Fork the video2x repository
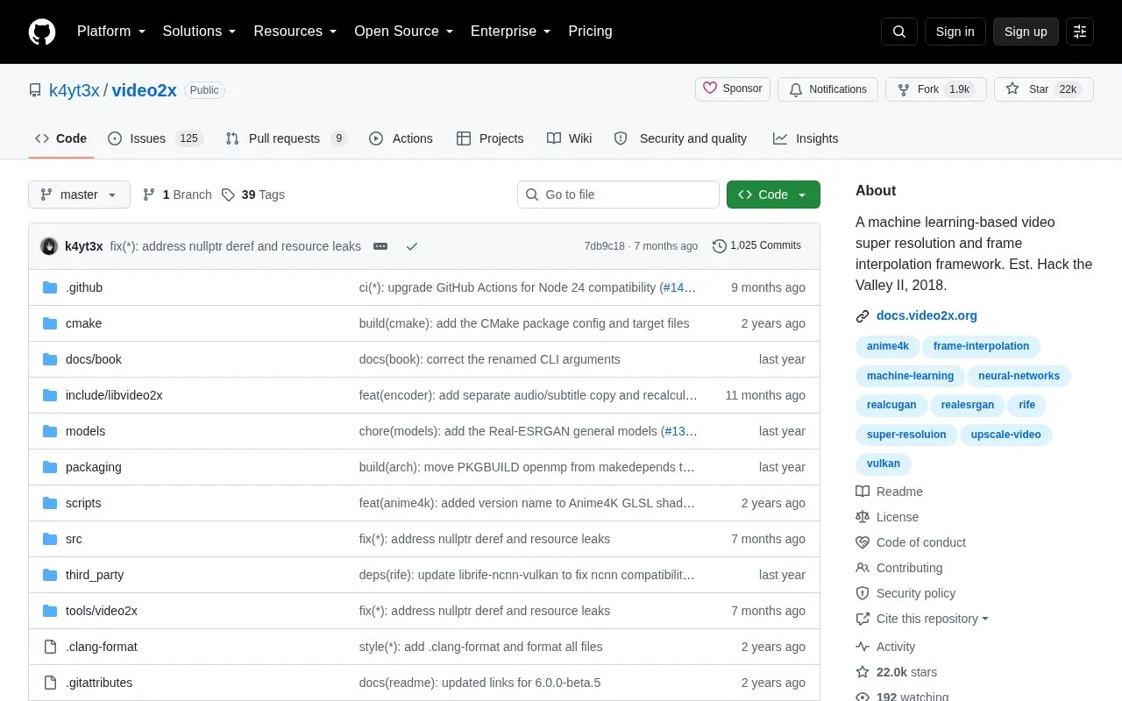Viewport: 1122px width, 701px height. [936, 89]
